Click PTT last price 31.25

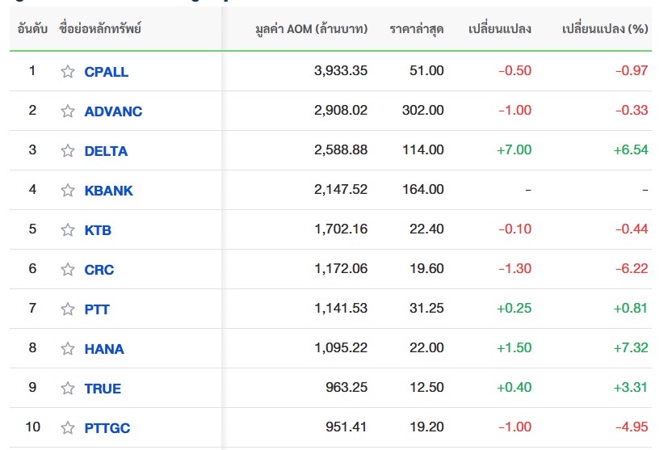coord(426,309)
